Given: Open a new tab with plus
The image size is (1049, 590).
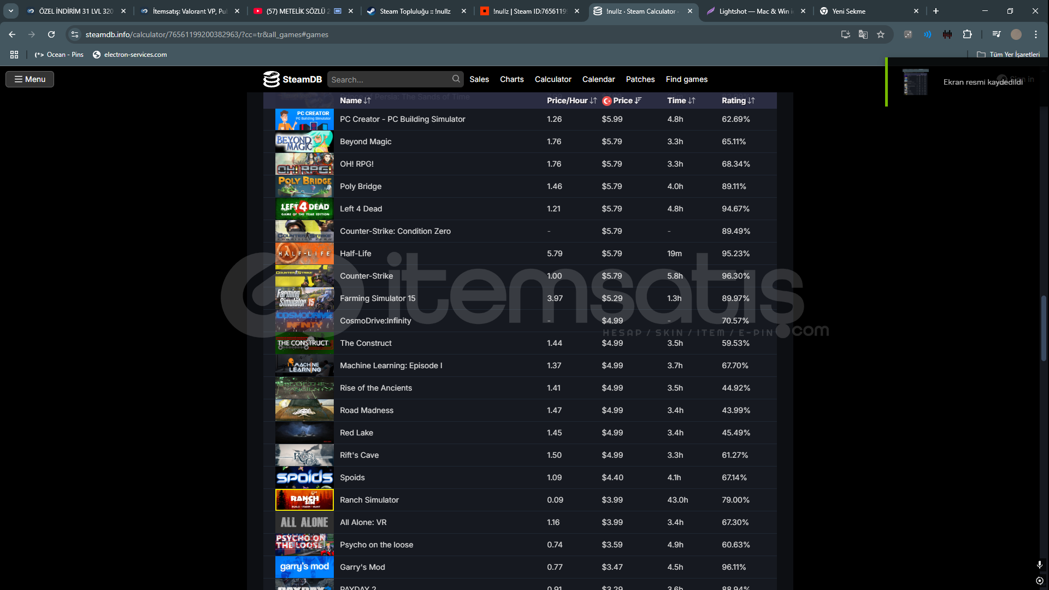Looking at the screenshot, I should point(936,11).
